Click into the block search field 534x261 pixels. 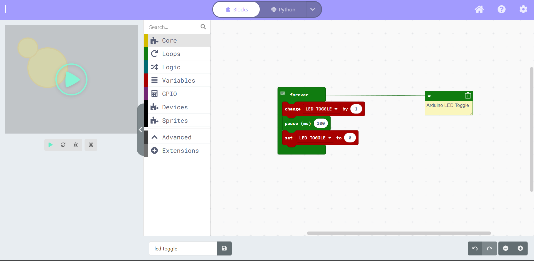click(174, 27)
